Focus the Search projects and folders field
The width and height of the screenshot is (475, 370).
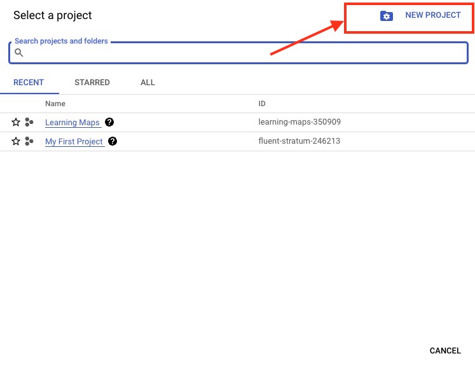[x=242, y=53]
